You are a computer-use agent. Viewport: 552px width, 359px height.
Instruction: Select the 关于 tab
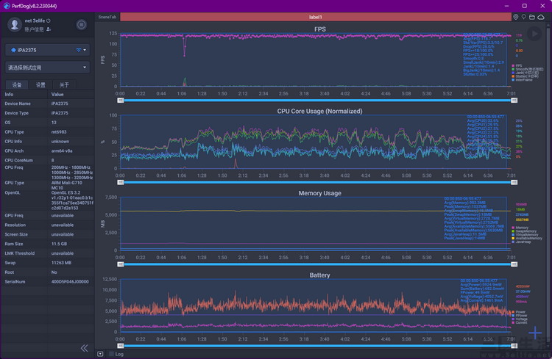point(64,84)
